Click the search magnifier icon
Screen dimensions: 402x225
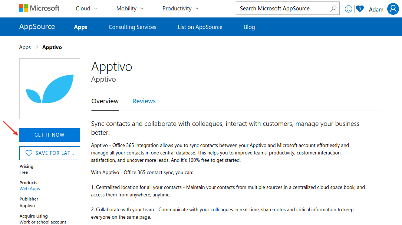pyautogui.click(x=333, y=9)
